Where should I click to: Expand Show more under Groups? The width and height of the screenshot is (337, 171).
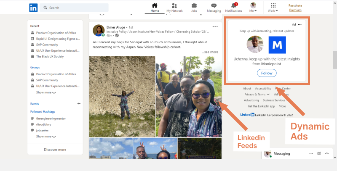(46, 92)
